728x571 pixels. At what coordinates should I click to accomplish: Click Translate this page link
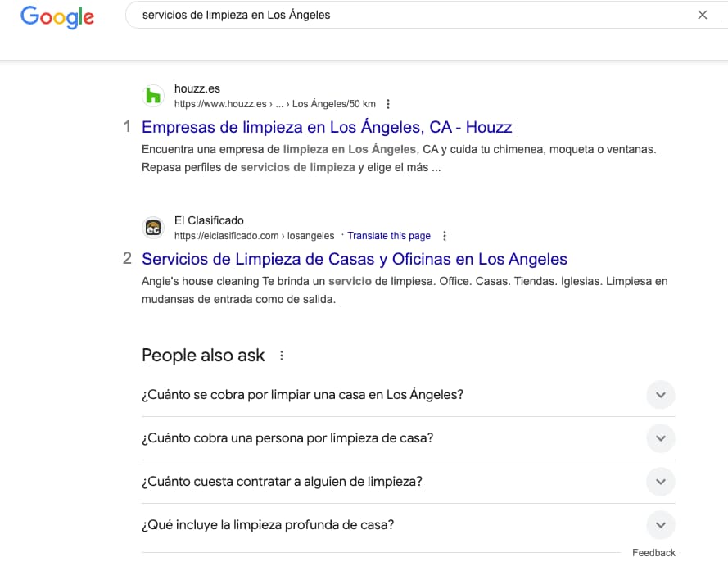coord(389,236)
